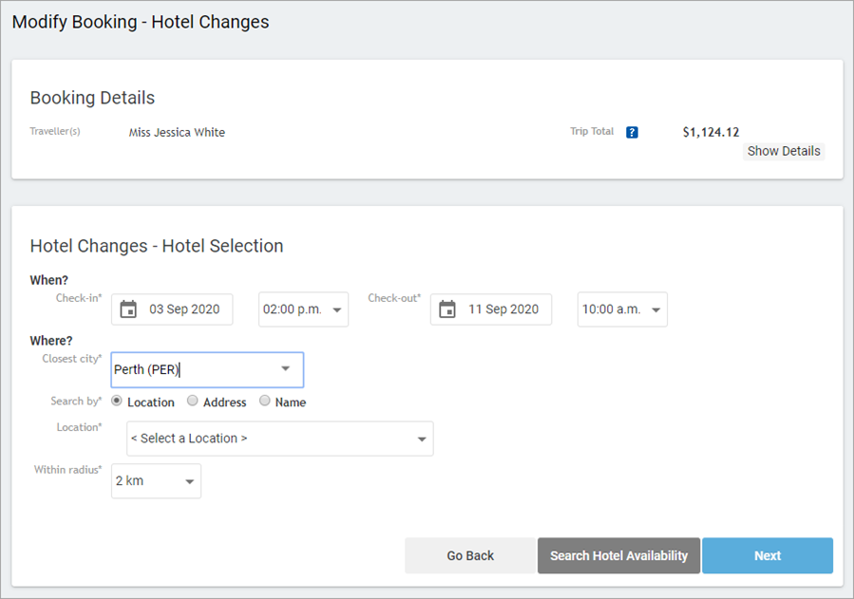The width and height of the screenshot is (854, 599).
Task: Open the check-out date calendar icon
Action: (x=447, y=309)
